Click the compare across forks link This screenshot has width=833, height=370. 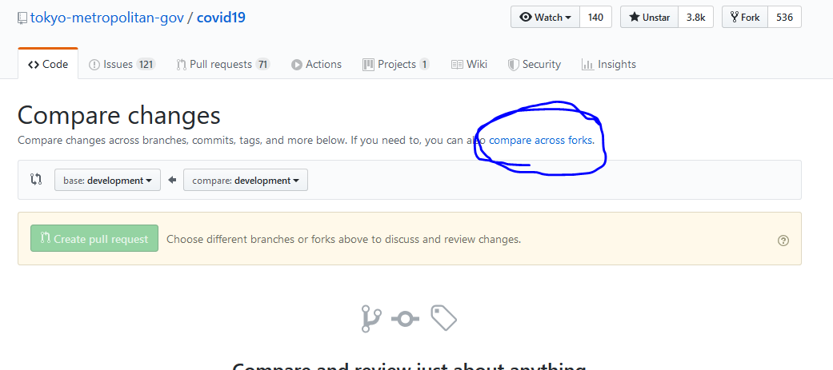click(x=542, y=140)
